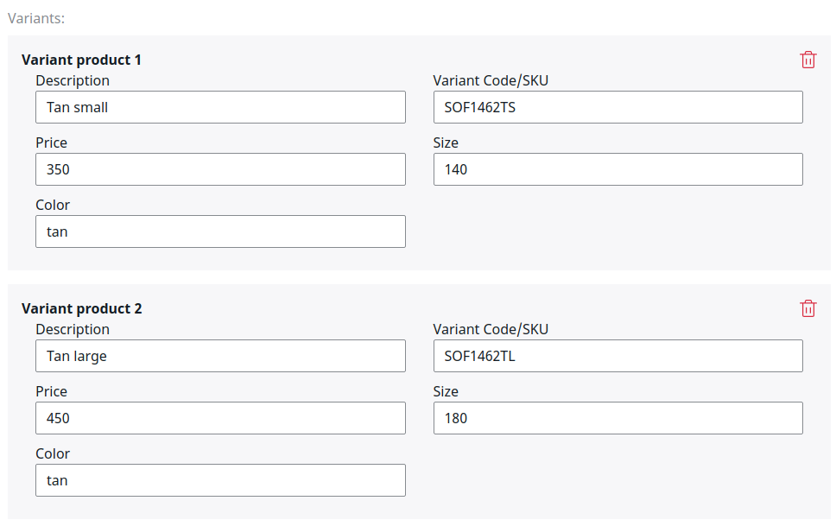The height and width of the screenshot is (526, 836).
Task: Select the Price field showing 350
Action: pos(220,169)
